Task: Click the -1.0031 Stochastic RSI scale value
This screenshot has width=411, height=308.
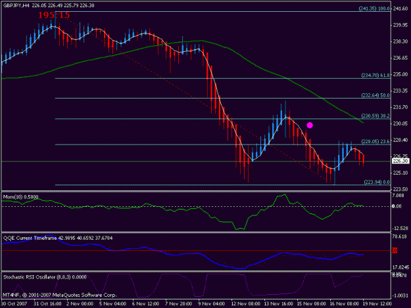Action: click(400, 295)
